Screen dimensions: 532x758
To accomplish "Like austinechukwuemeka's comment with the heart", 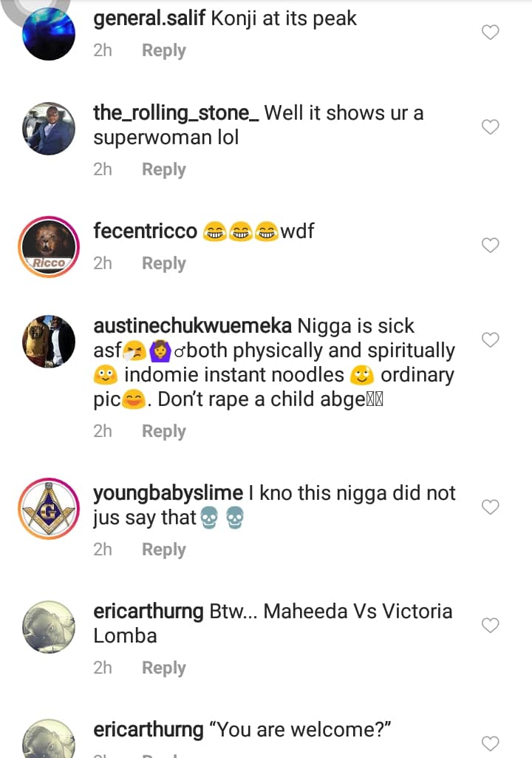I will (491, 340).
